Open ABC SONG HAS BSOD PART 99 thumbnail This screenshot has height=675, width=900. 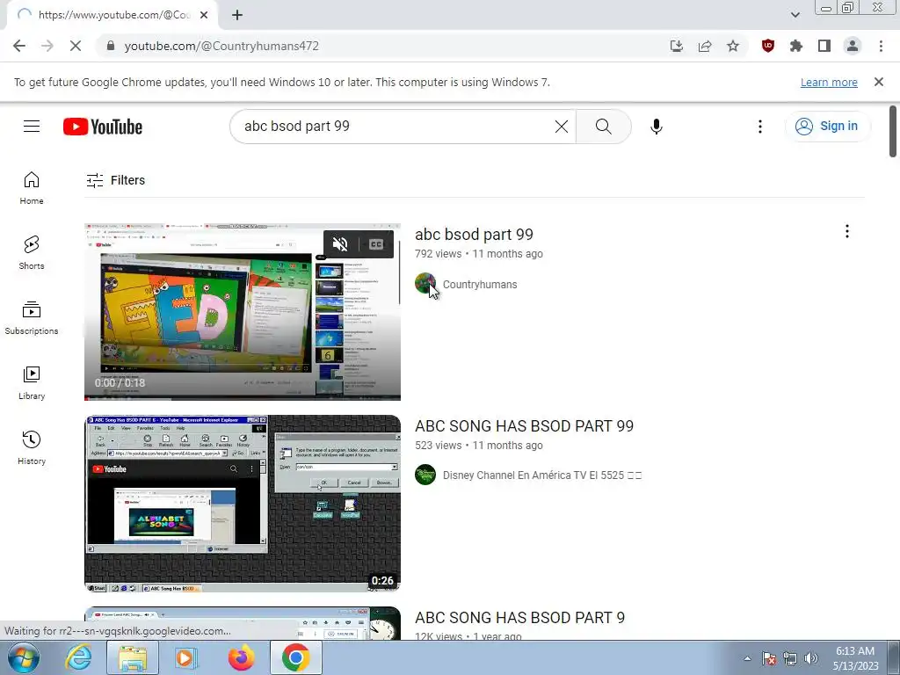coord(243,504)
